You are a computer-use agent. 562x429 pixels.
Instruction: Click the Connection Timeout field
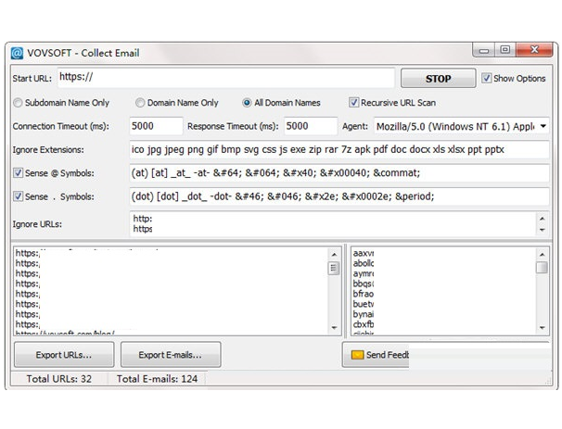click(x=156, y=126)
